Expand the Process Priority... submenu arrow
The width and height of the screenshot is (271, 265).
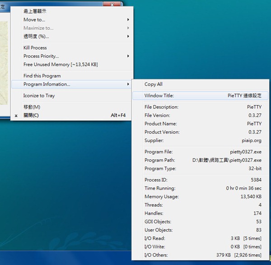coord(128,56)
